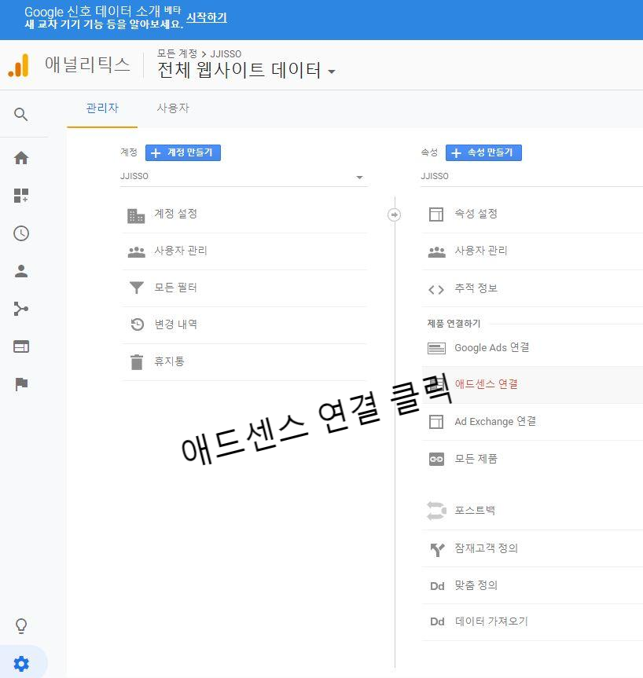Click the 모든 계정 breadcrumb text
Viewport: 643px width, 678px height.
[177, 53]
